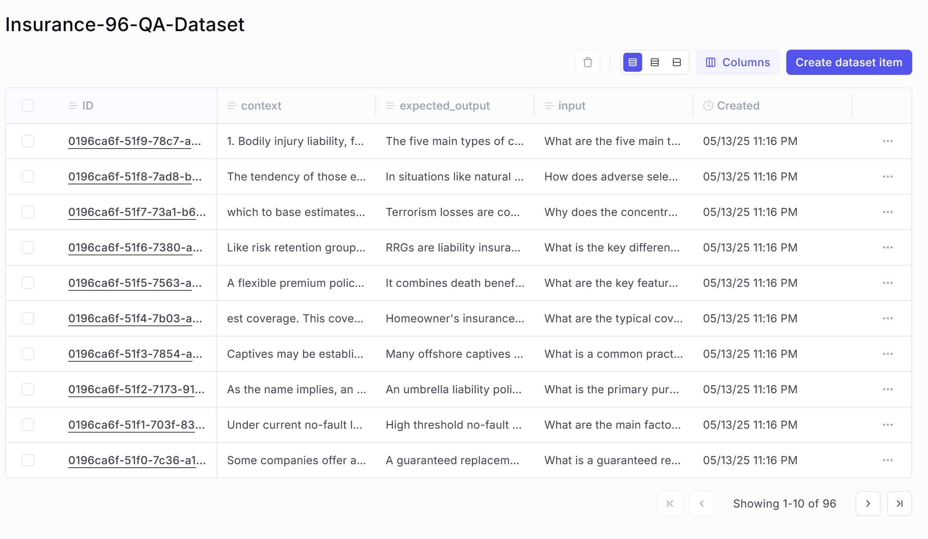Open item 0196ca6f-51f9-78c7-a... link
This screenshot has height=539, width=928.
pos(135,141)
